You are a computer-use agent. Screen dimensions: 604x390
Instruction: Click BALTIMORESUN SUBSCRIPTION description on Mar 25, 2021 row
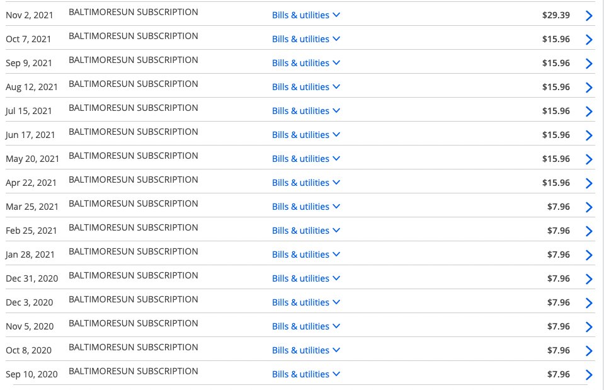point(134,204)
